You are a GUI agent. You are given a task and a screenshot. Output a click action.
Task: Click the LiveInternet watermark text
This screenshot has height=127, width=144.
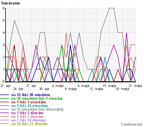[x=132, y=124]
